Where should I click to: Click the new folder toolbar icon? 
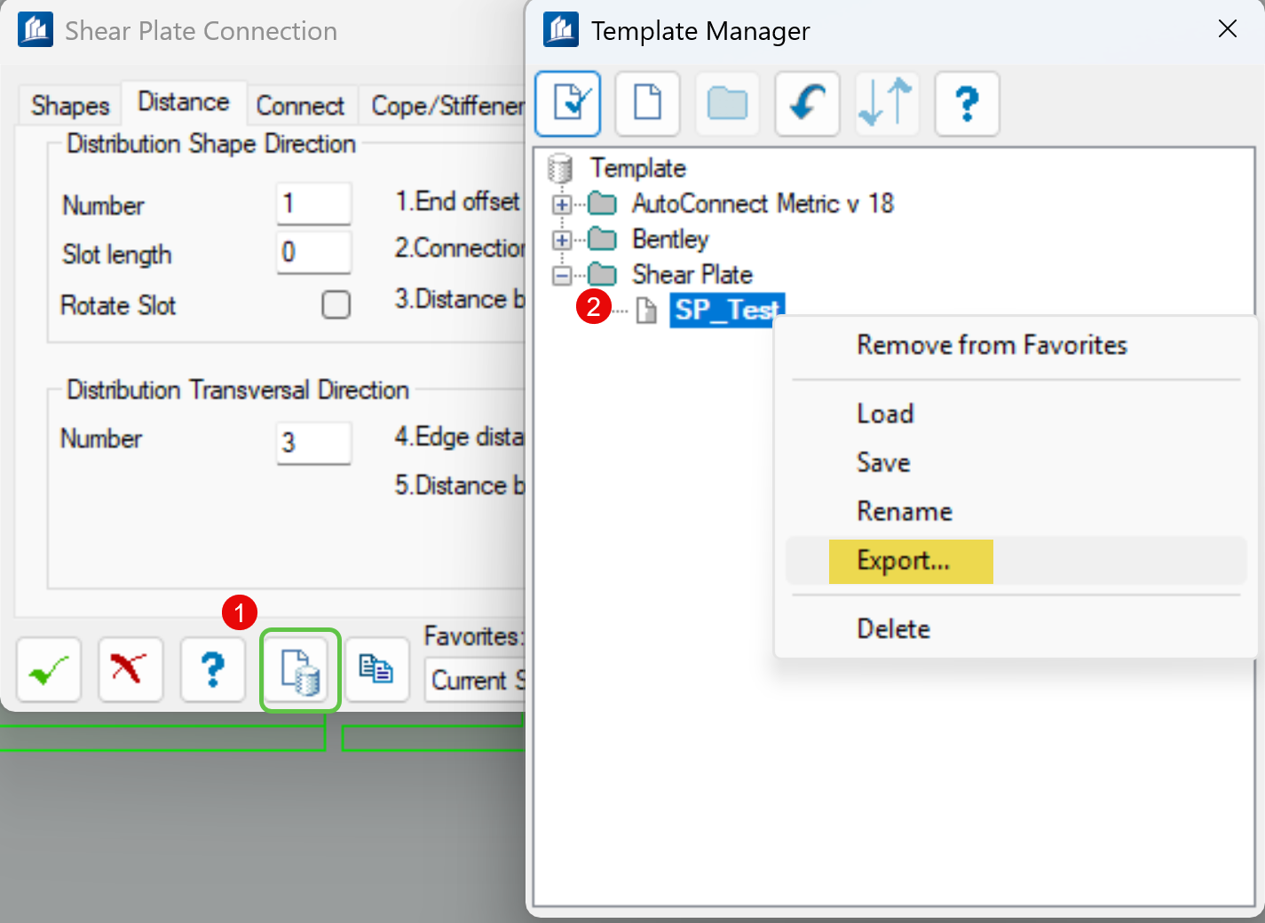727,104
